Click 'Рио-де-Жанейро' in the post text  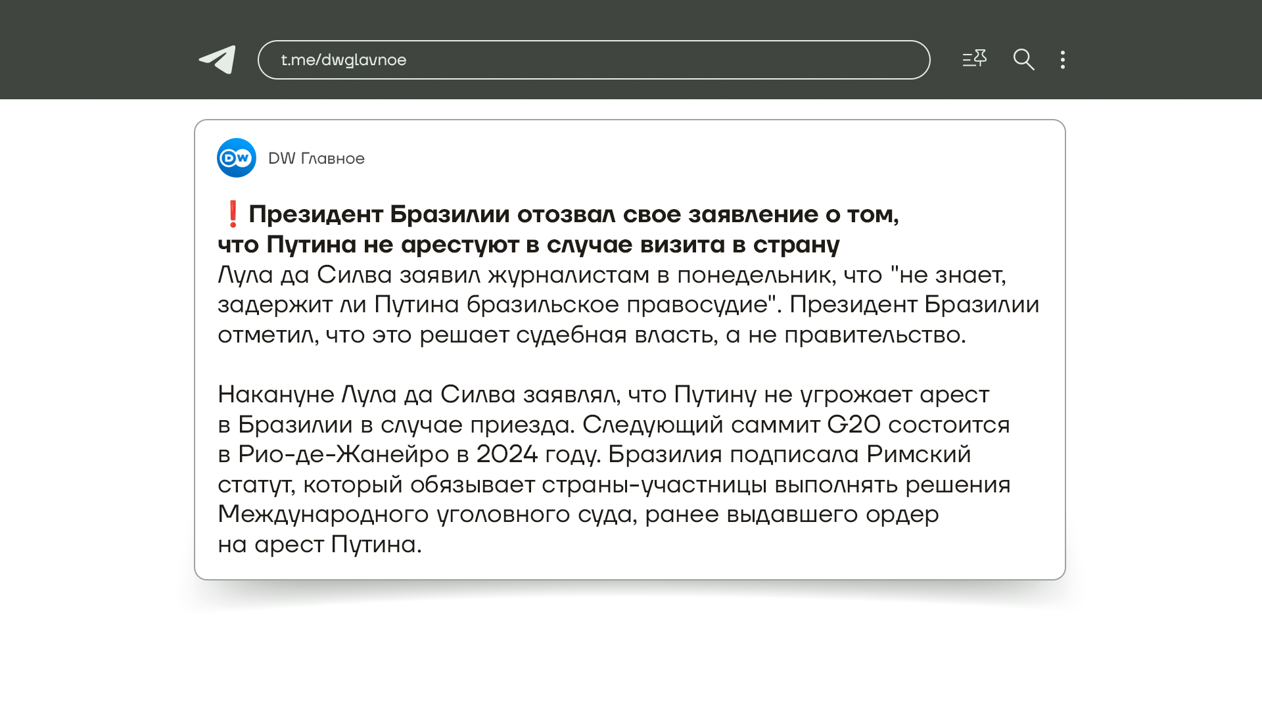343,454
